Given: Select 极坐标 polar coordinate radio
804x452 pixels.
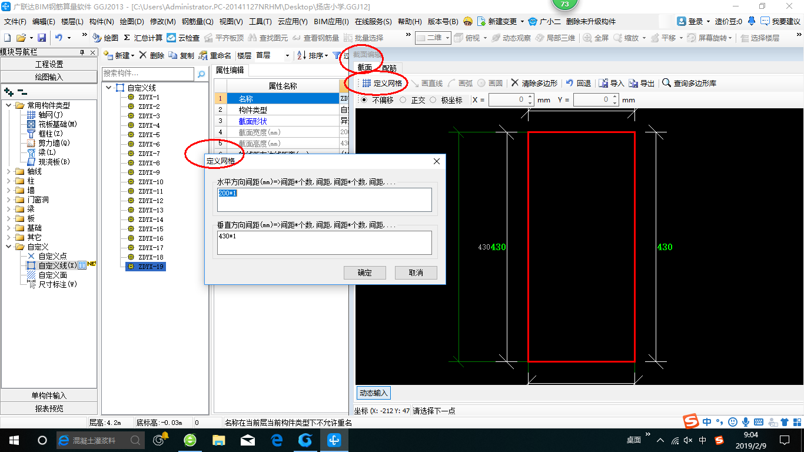Looking at the screenshot, I should (433, 100).
